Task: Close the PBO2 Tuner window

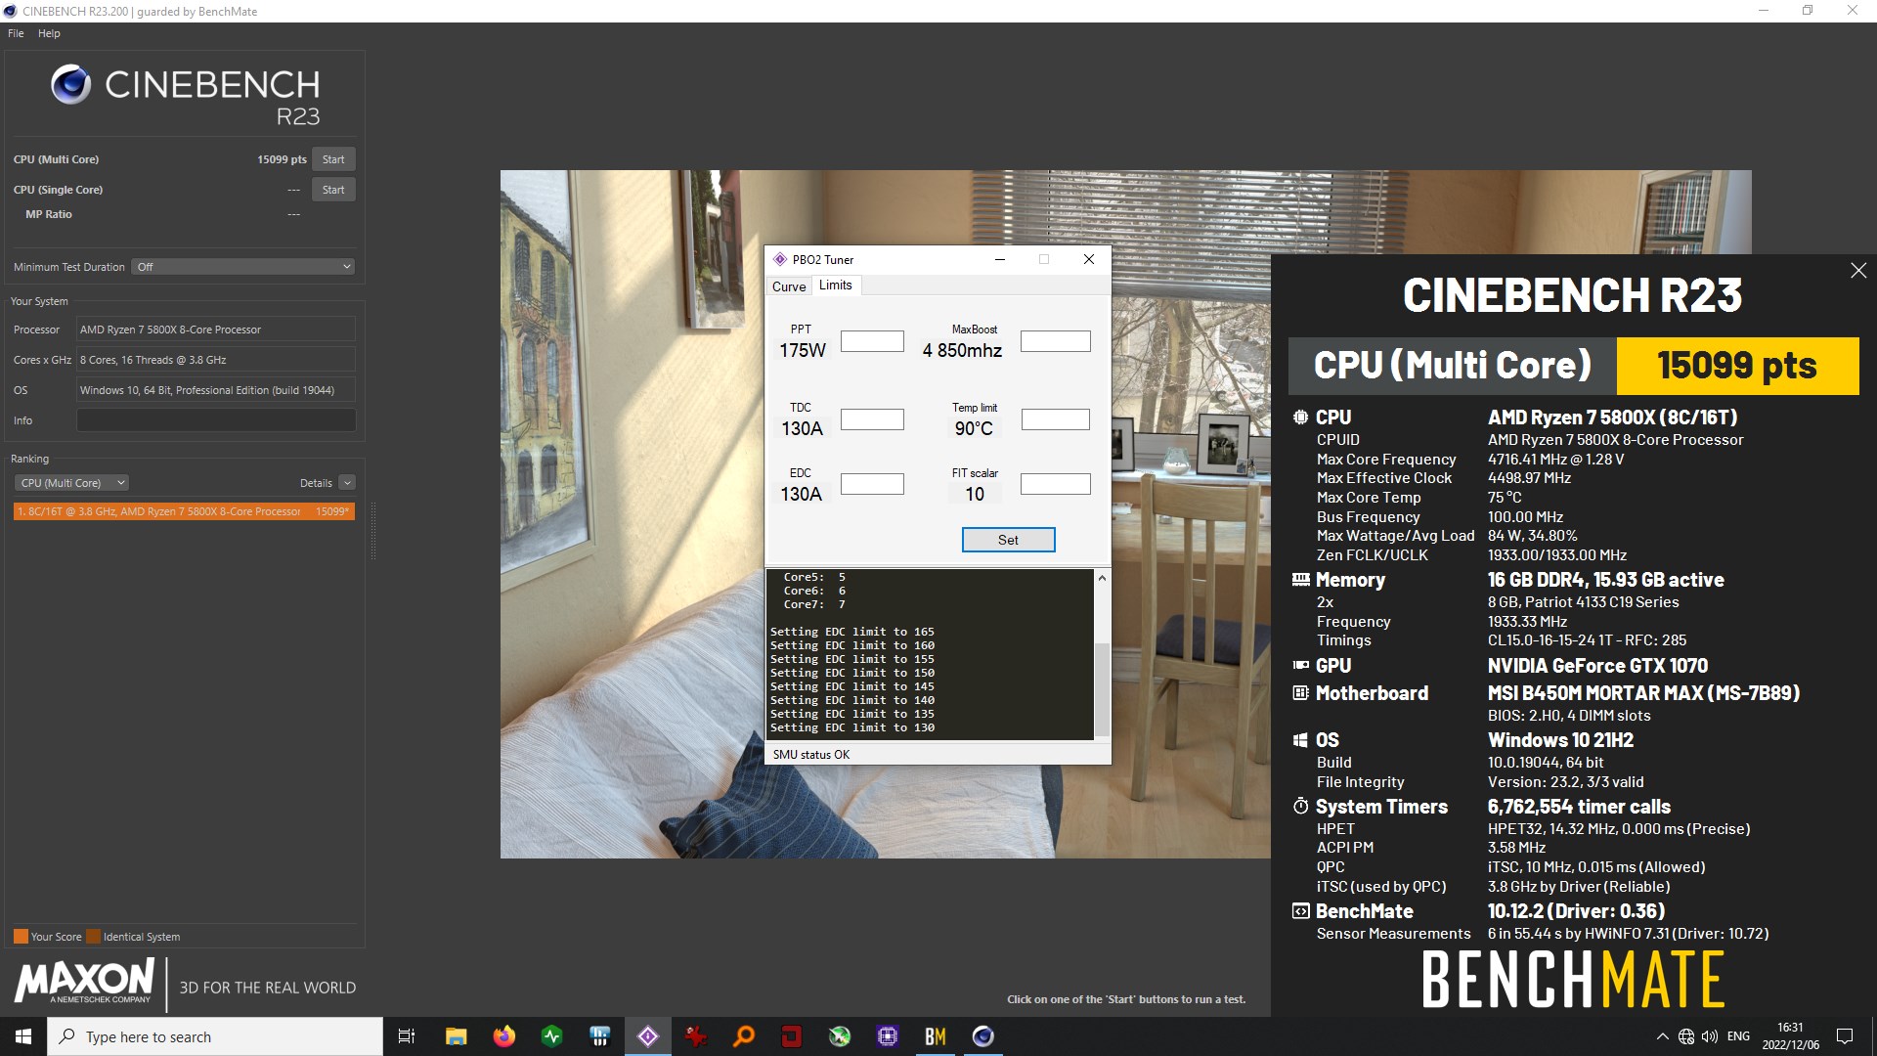Action: click(x=1088, y=259)
